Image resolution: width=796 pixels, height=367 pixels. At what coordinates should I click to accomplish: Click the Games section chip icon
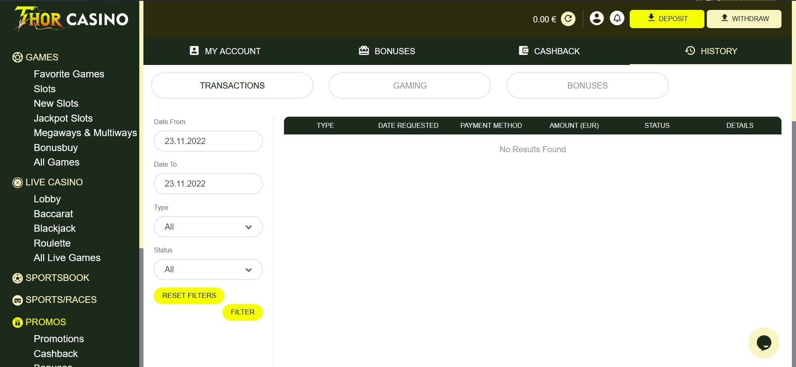point(17,58)
